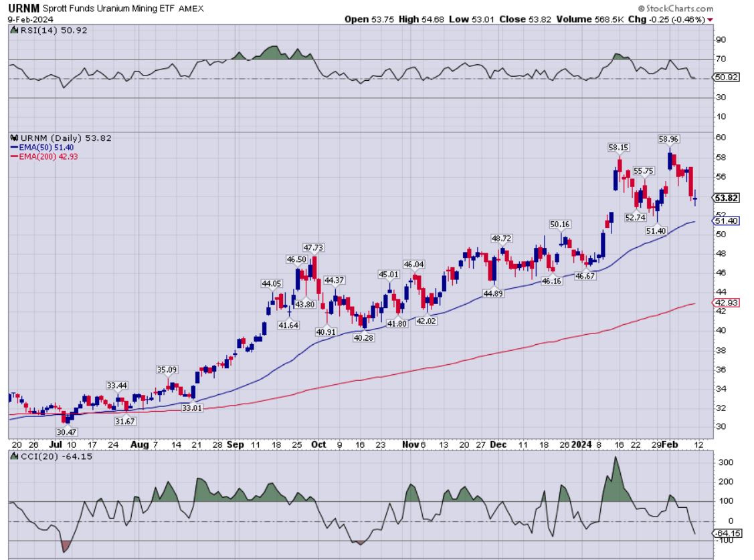Click the 52.74 low price label
754x560 pixels.
click(635, 218)
